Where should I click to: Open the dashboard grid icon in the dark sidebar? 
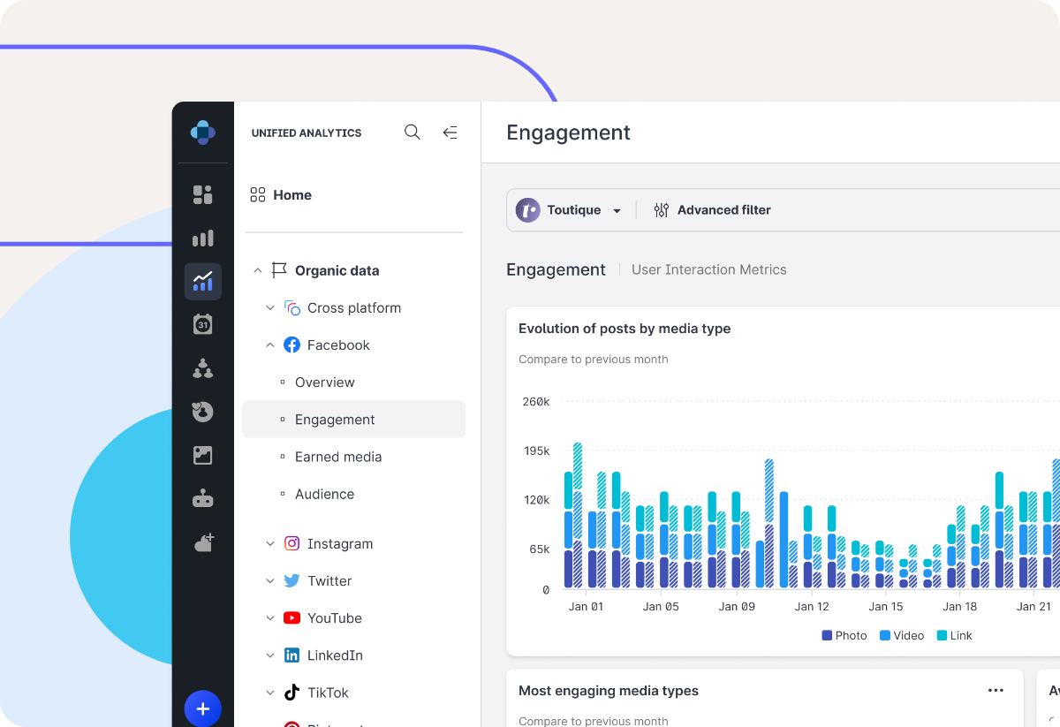tap(202, 194)
